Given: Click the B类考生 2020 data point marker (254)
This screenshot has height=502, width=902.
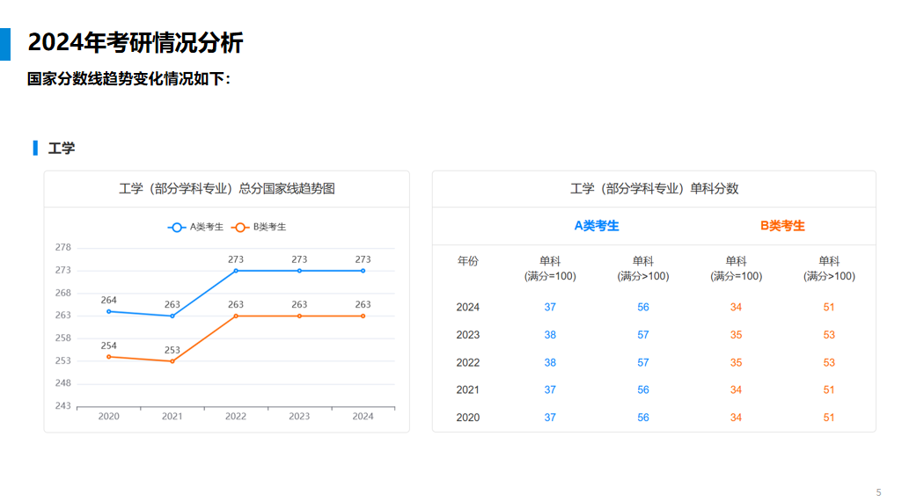Looking at the screenshot, I should tap(109, 356).
